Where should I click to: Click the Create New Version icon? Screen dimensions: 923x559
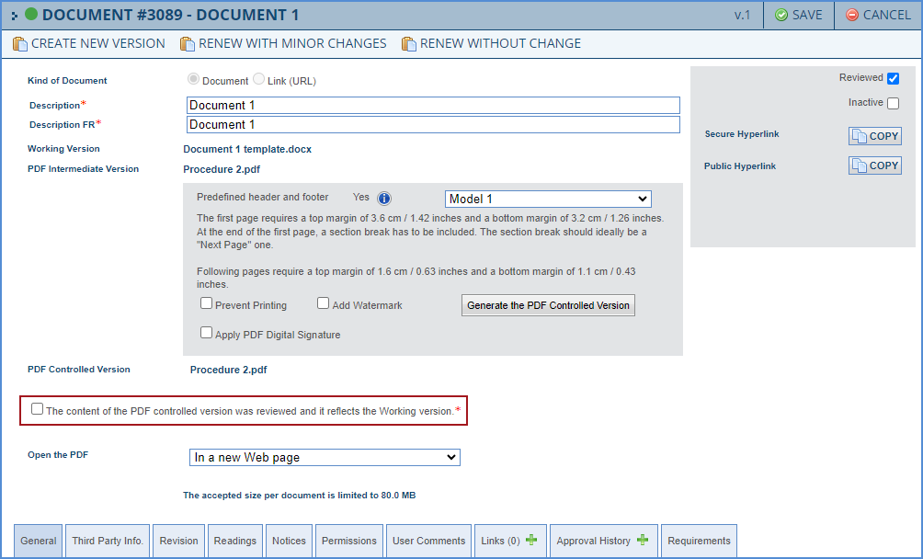(x=20, y=43)
